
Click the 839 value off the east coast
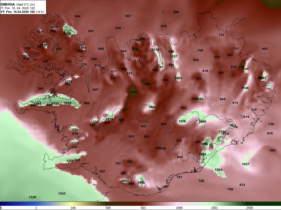[270, 133]
